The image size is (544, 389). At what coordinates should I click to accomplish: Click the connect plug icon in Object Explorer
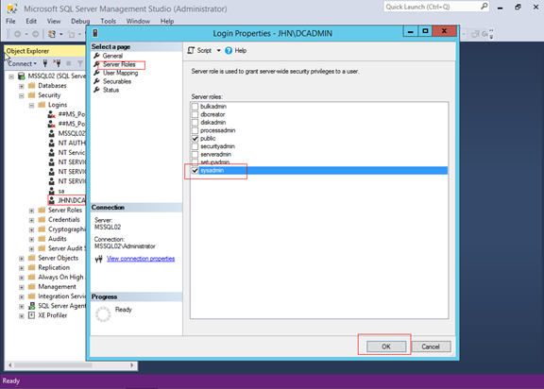[45, 63]
